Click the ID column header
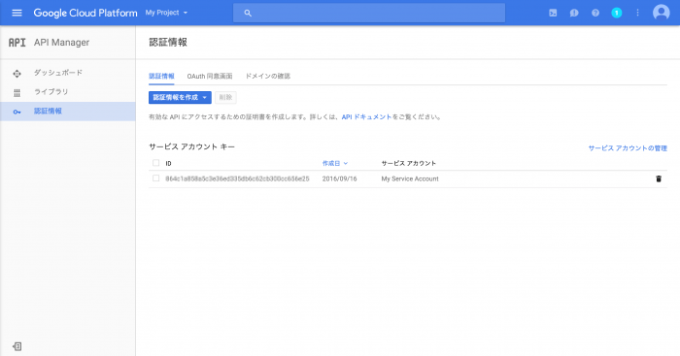Viewport: 680px width, 356px height. coord(168,163)
